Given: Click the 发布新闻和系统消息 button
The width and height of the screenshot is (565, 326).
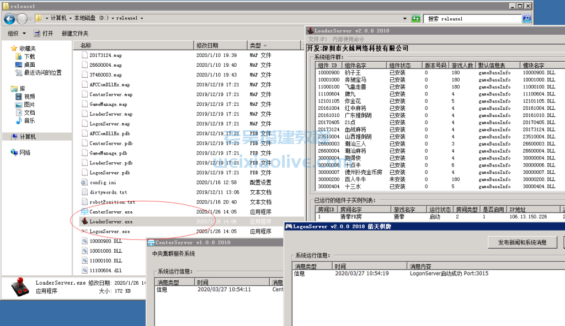Looking at the screenshot, I should point(522,242).
